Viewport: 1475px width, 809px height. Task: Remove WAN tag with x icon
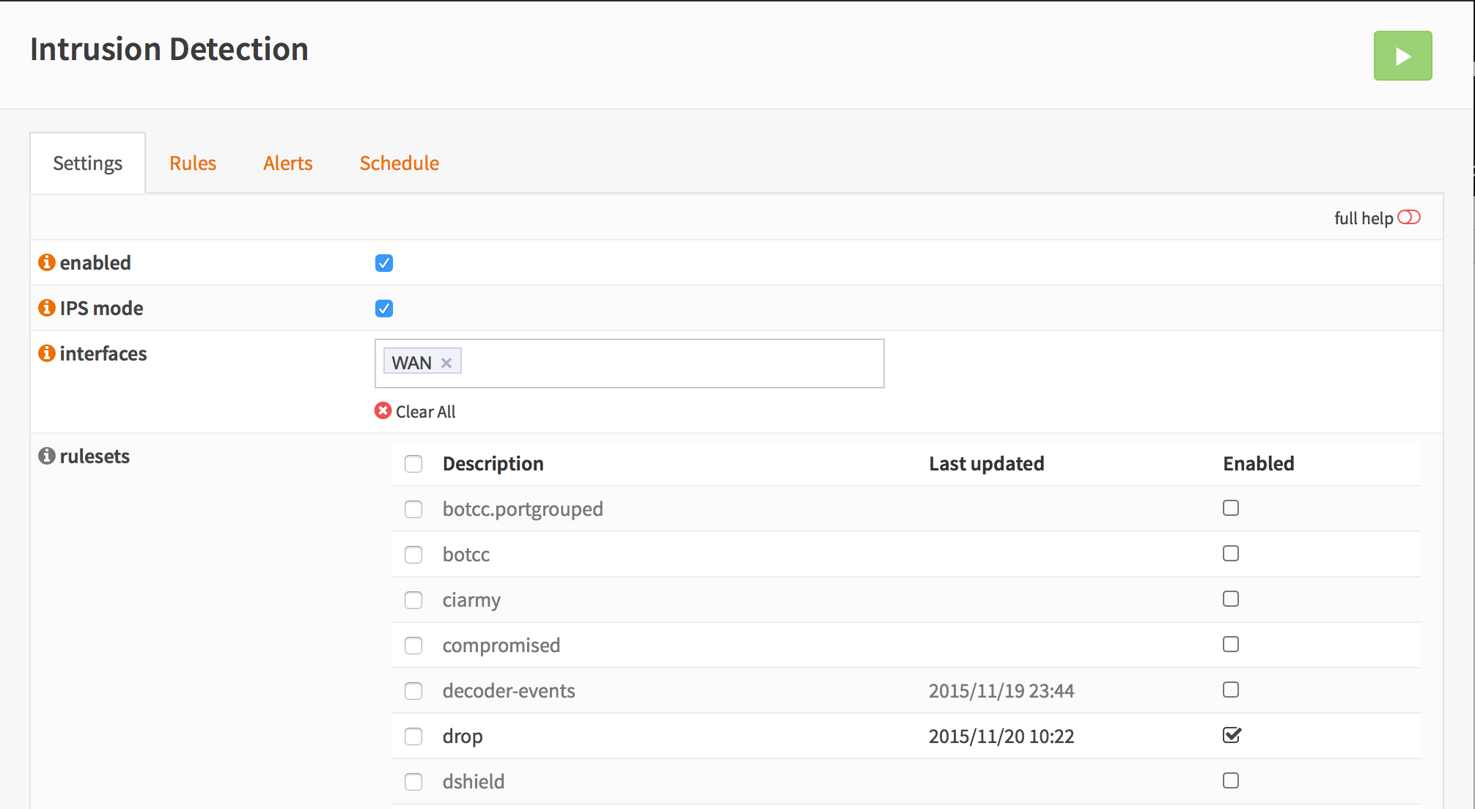tap(446, 363)
